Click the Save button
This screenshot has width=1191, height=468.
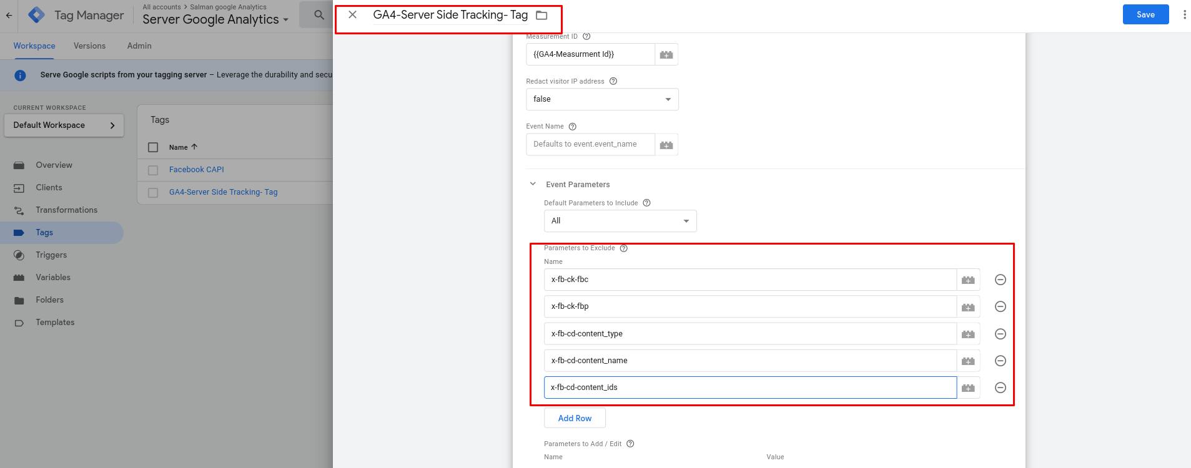(1145, 14)
